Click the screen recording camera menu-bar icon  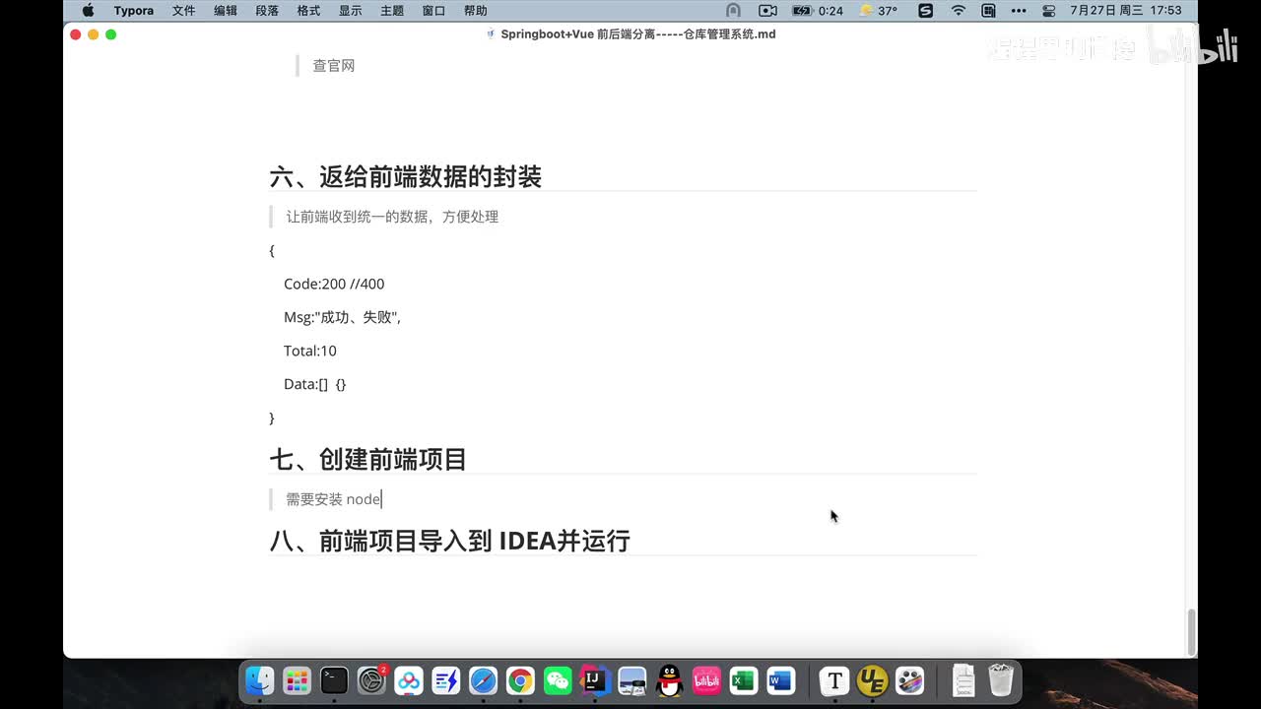point(768,11)
